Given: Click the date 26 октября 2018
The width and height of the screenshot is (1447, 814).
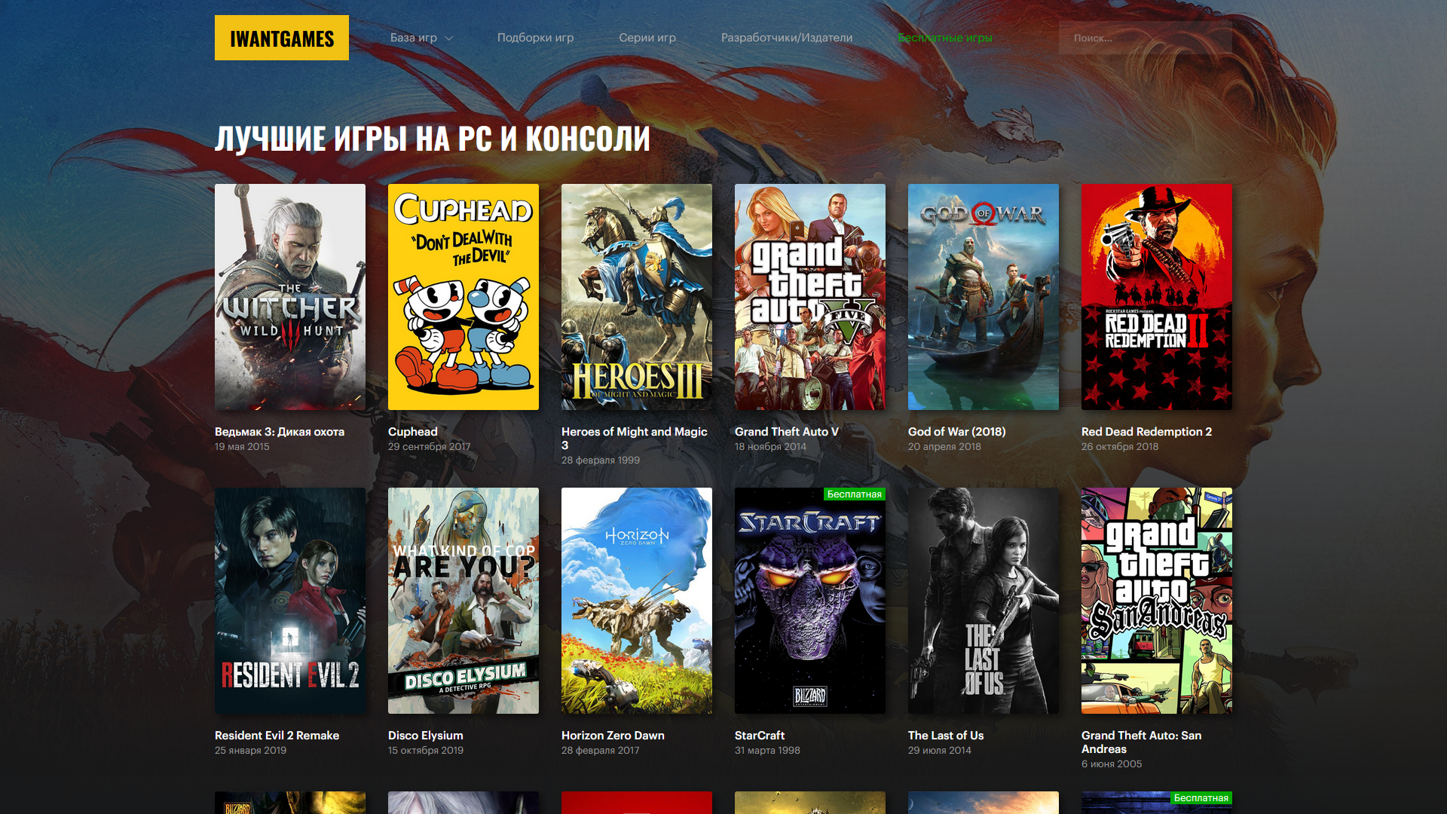Looking at the screenshot, I should [1120, 447].
